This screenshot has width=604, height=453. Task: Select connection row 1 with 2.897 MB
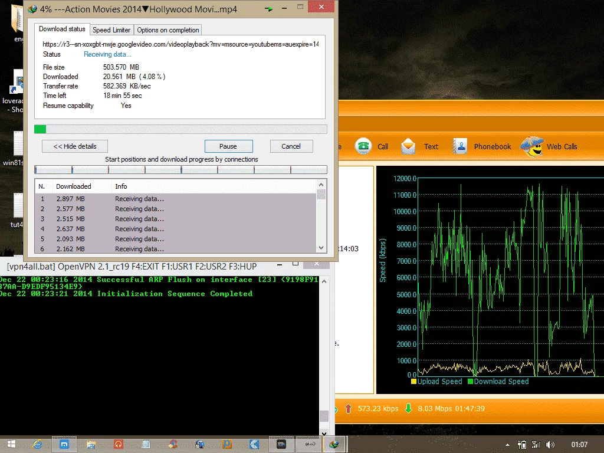[176, 199]
